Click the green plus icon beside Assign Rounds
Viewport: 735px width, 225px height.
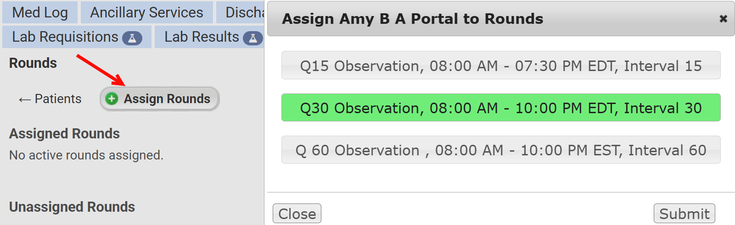[x=112, y=99]
